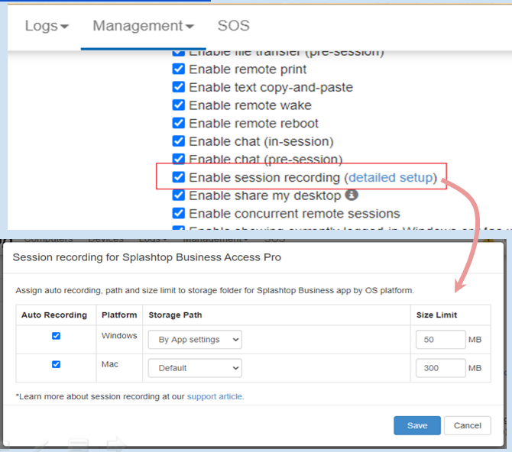This screenshot has height=452, width=512.
Task: Toggle Enable chat (in-session) checkbox
Action: pos(179,141)
